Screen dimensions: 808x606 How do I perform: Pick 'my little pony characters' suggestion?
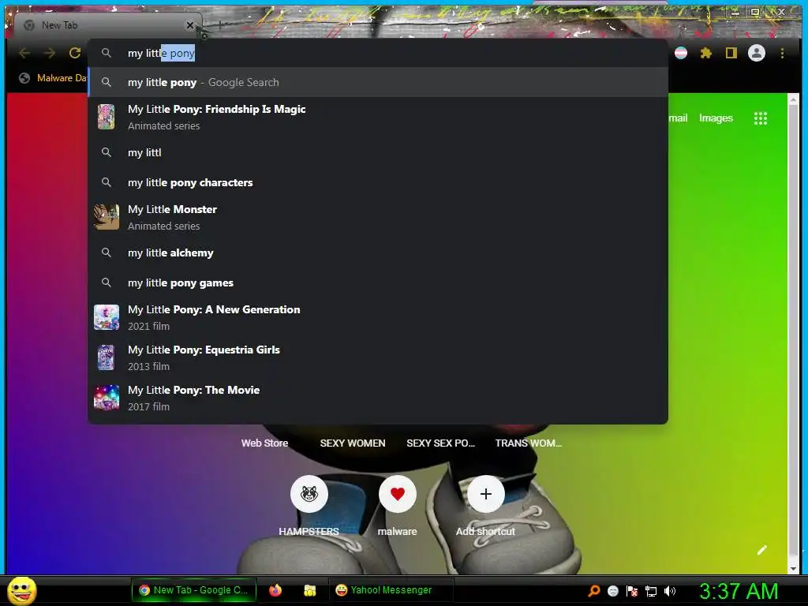point(378,182)
